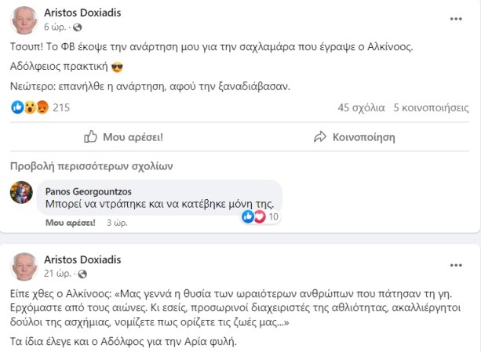Click the thumbs-up icon on the Like button
The width and height of the screenshot is (481, 352).
click(x=91, y=136)
